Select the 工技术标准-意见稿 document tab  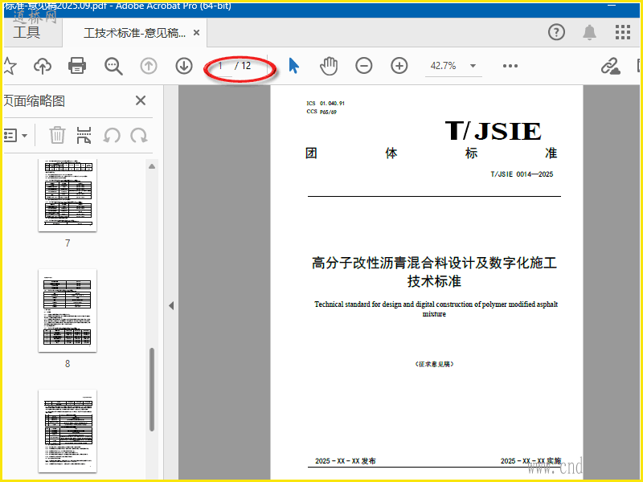135,33
